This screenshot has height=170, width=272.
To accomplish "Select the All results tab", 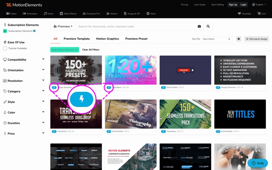I will click(55, 39).
